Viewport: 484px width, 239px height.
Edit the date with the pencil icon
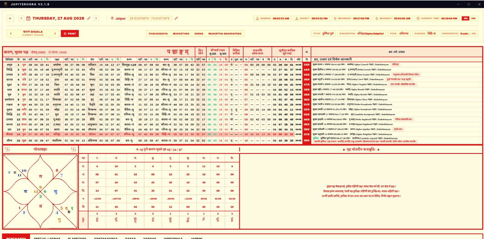pyautogui.click(x=89, y=18)
